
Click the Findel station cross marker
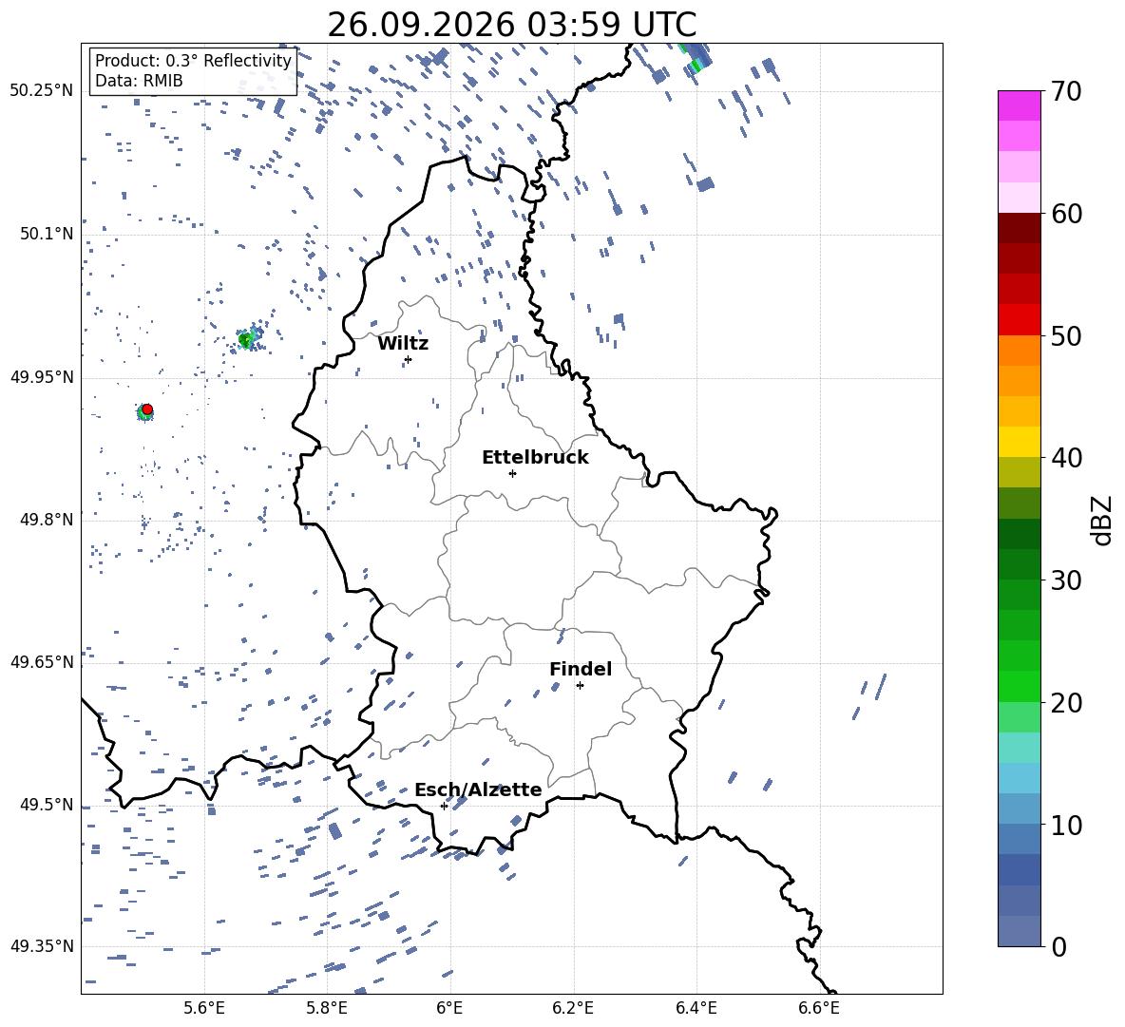pyautogui.click(x=580, y=686)
